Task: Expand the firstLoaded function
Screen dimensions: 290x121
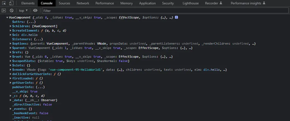Action: coord(11,78)
